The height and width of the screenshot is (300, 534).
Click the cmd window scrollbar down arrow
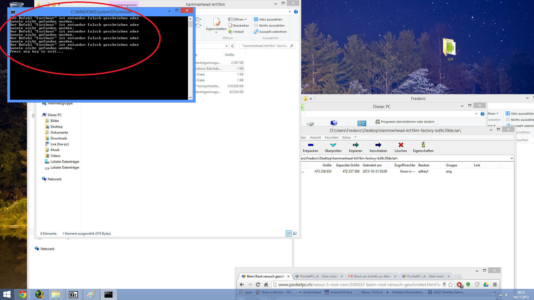click(x=190, y=97)
